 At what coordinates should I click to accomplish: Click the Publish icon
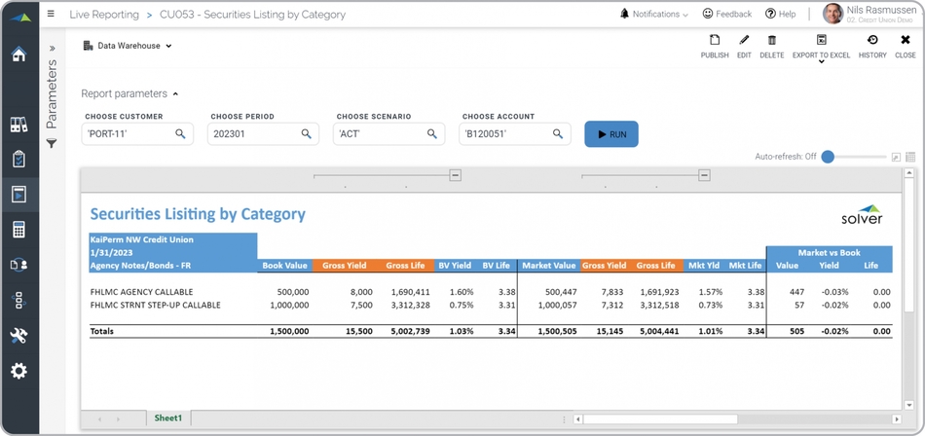point(714,41)
